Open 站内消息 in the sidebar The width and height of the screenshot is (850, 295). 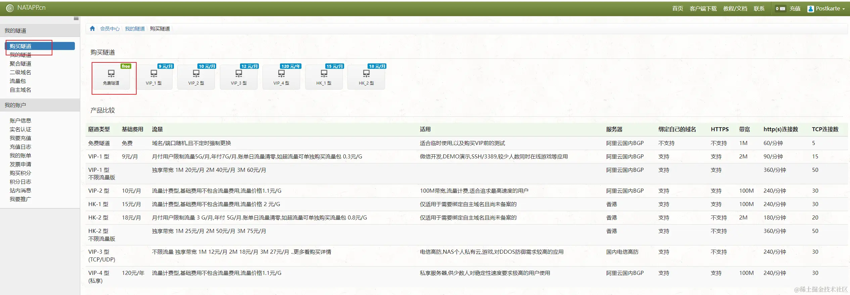point(20,190)
